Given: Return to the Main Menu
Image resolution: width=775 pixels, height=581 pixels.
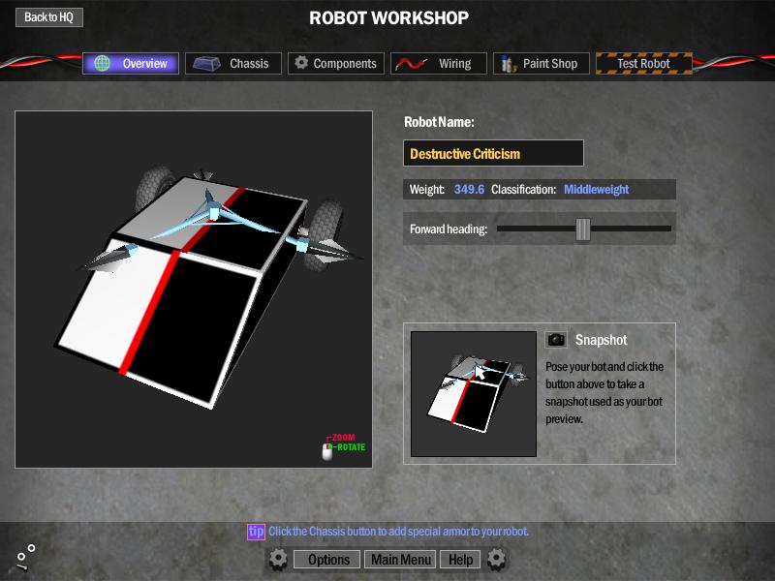Looking at the screenshot, I should pyautogui.click(x=400, y=560).
